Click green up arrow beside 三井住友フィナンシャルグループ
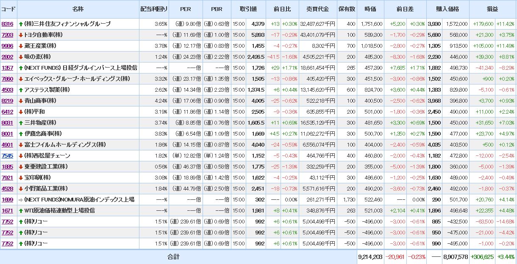Screen dimensions: 517x264 tap(21, 24)
